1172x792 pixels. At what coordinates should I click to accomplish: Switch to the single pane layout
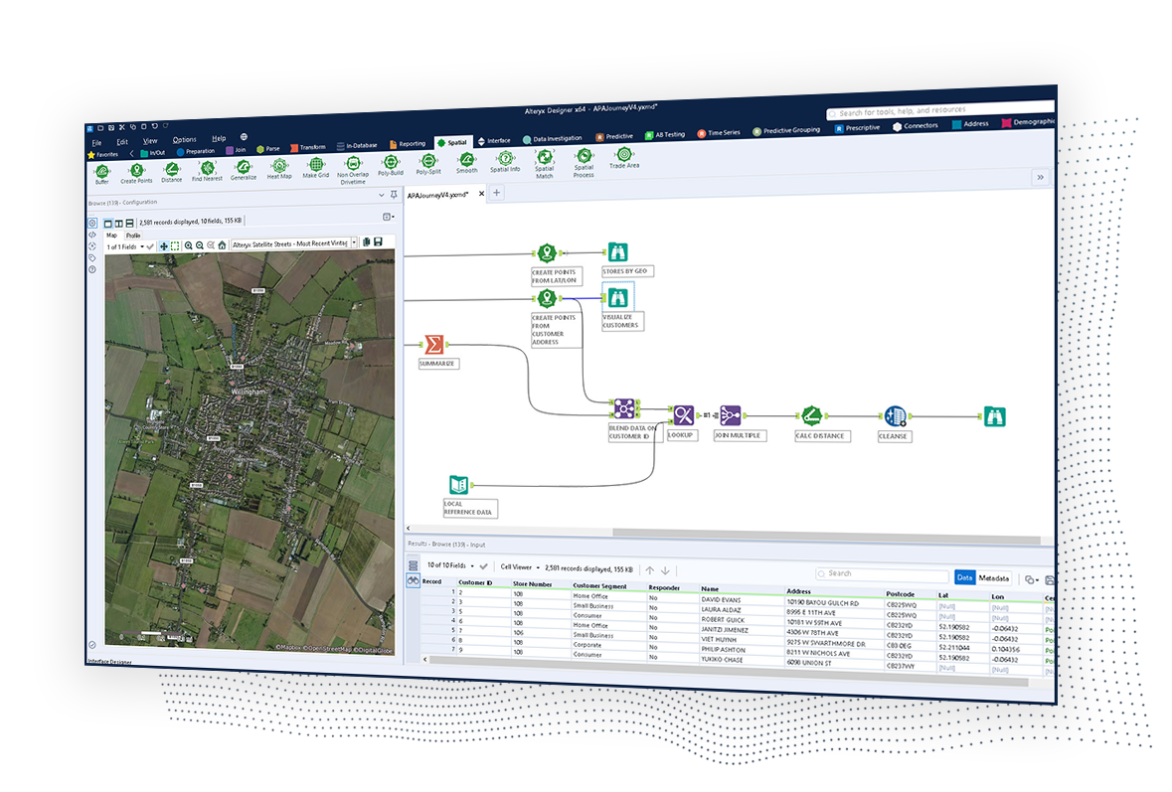coord(108,223)
